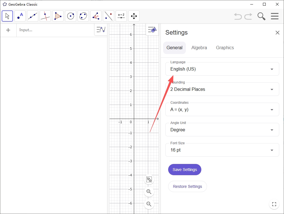Click the plus add-item icon
The image size is (284, 214).
point(8,30)
